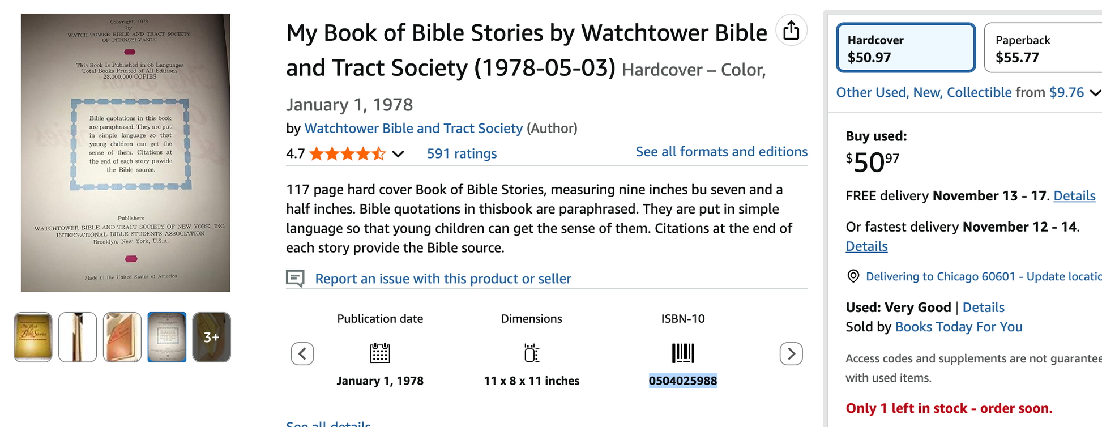
Task: Open the 3+ more images thumbnail
Action: click(x=211, y=337)
